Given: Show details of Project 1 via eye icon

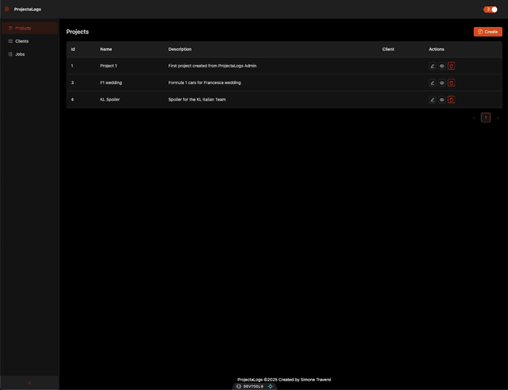Looking at the screenshot, I should (x=442, y=66).
